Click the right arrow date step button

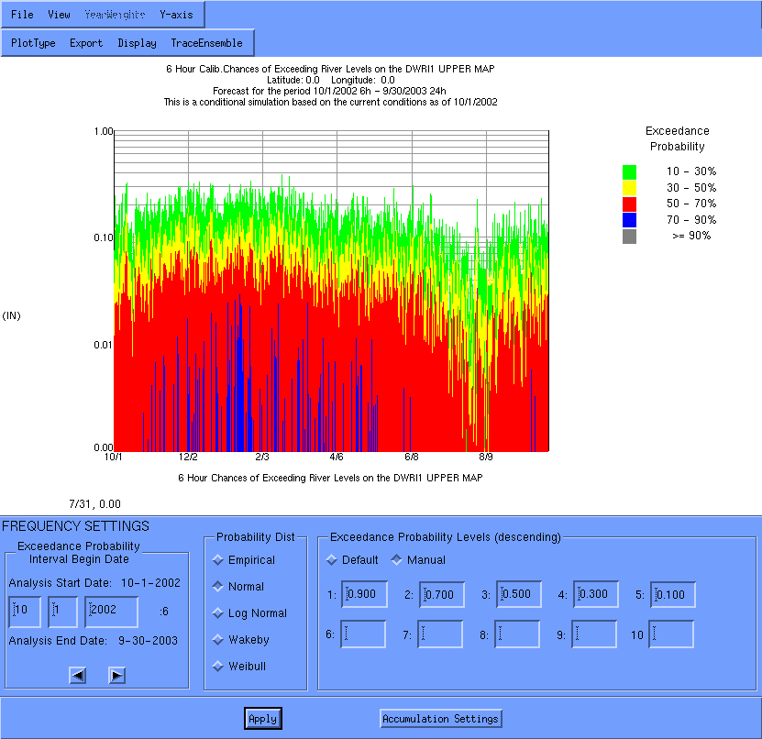pos(116,676)
